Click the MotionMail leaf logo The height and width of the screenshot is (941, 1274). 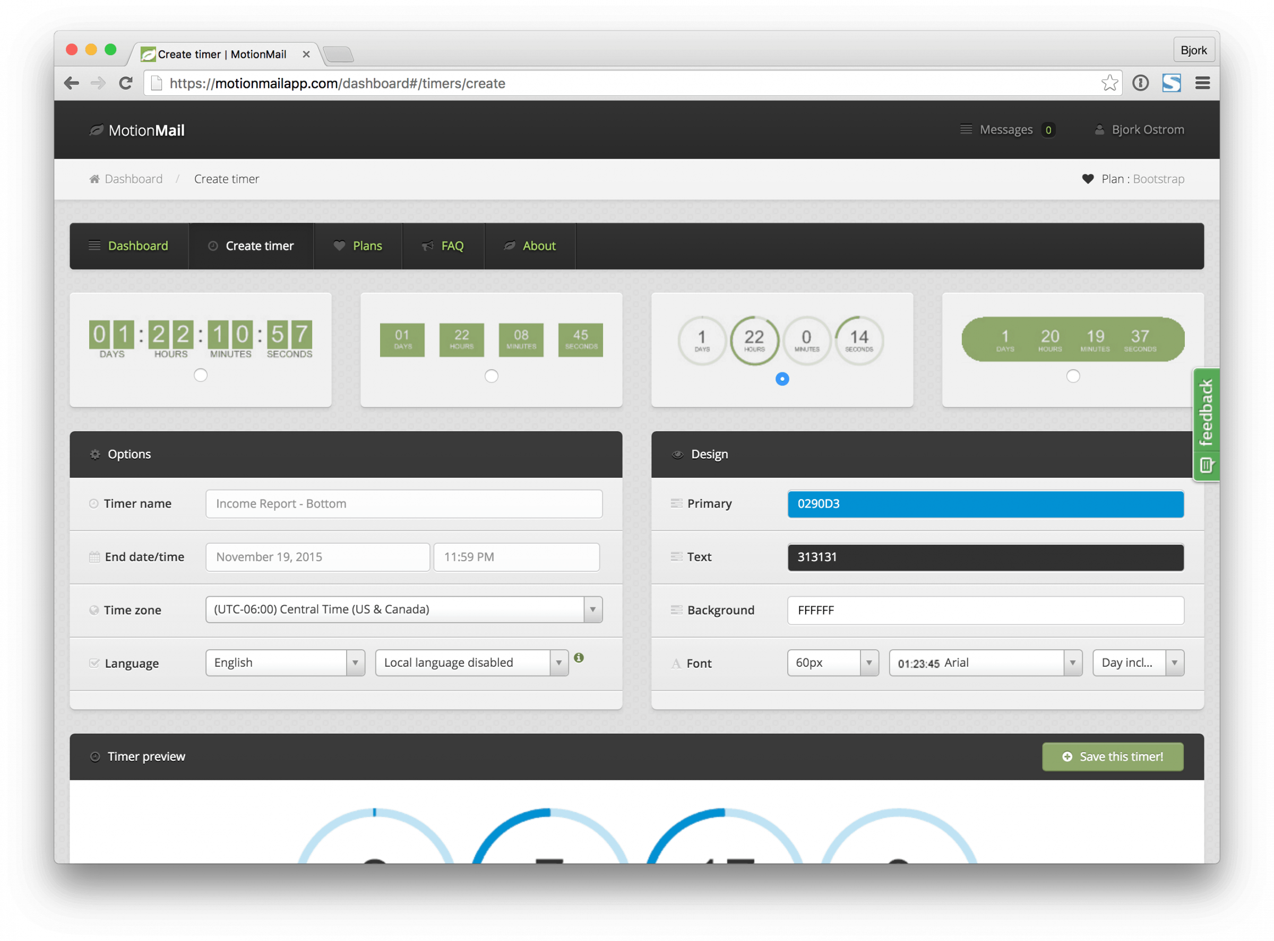(x=96, y=130)
